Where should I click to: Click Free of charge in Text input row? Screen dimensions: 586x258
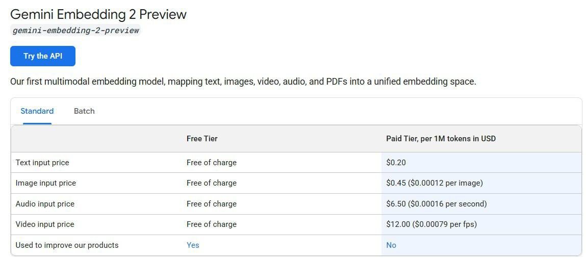click(211, 163)
